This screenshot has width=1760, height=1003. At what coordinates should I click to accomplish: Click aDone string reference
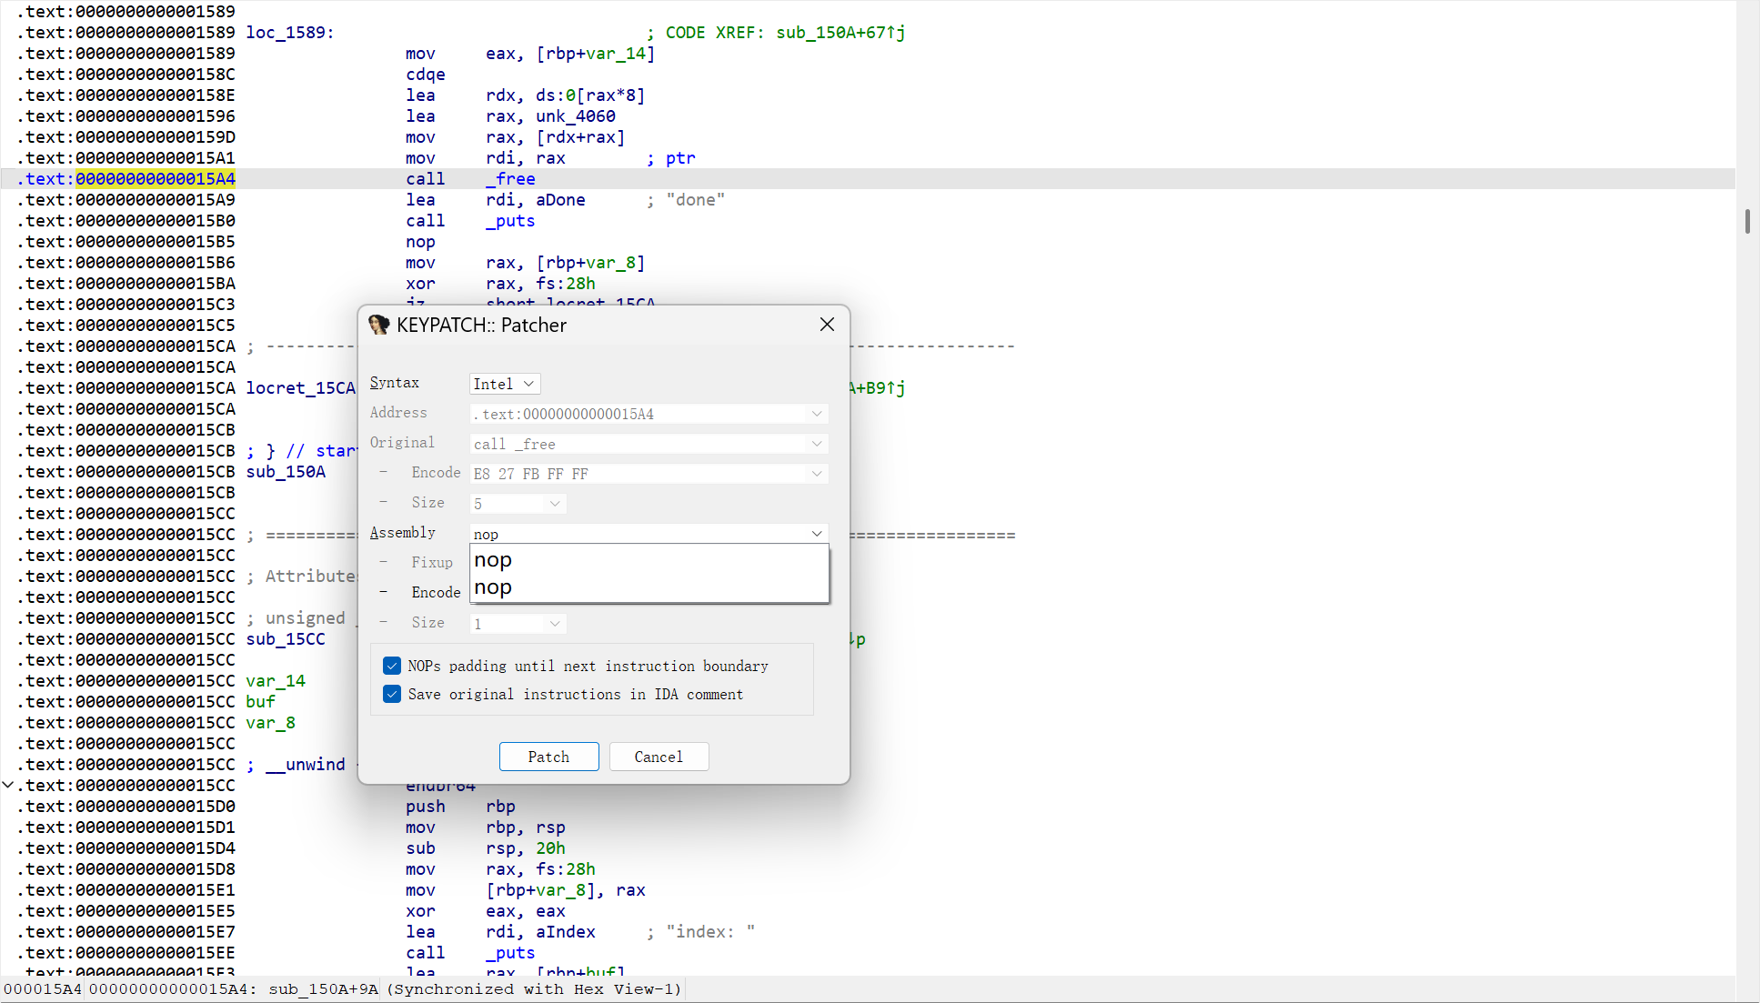[559, 200]
